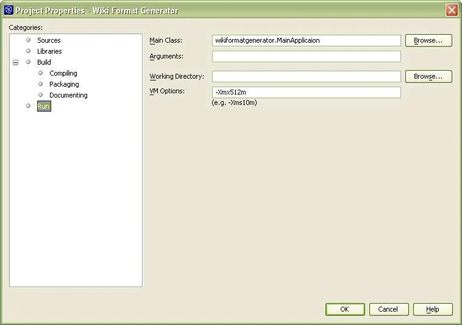This screenshot has height=325, width=462.
Task: Open the Compiling category
Action: (63, 73)
